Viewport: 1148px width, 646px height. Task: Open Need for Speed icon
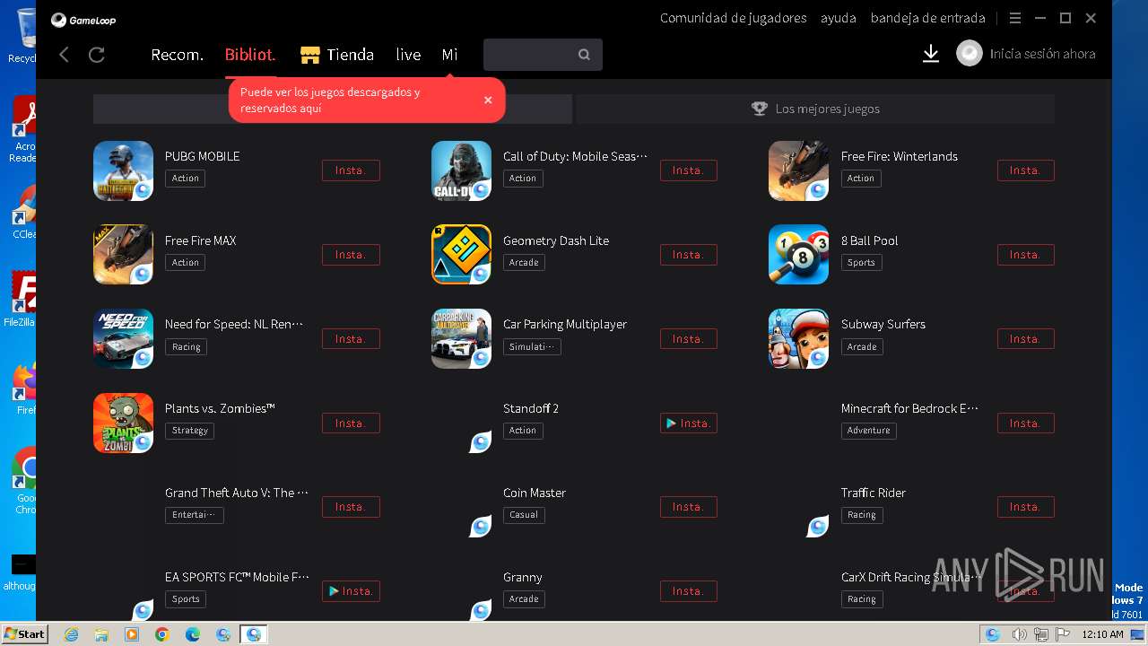(x=123, y=338)
